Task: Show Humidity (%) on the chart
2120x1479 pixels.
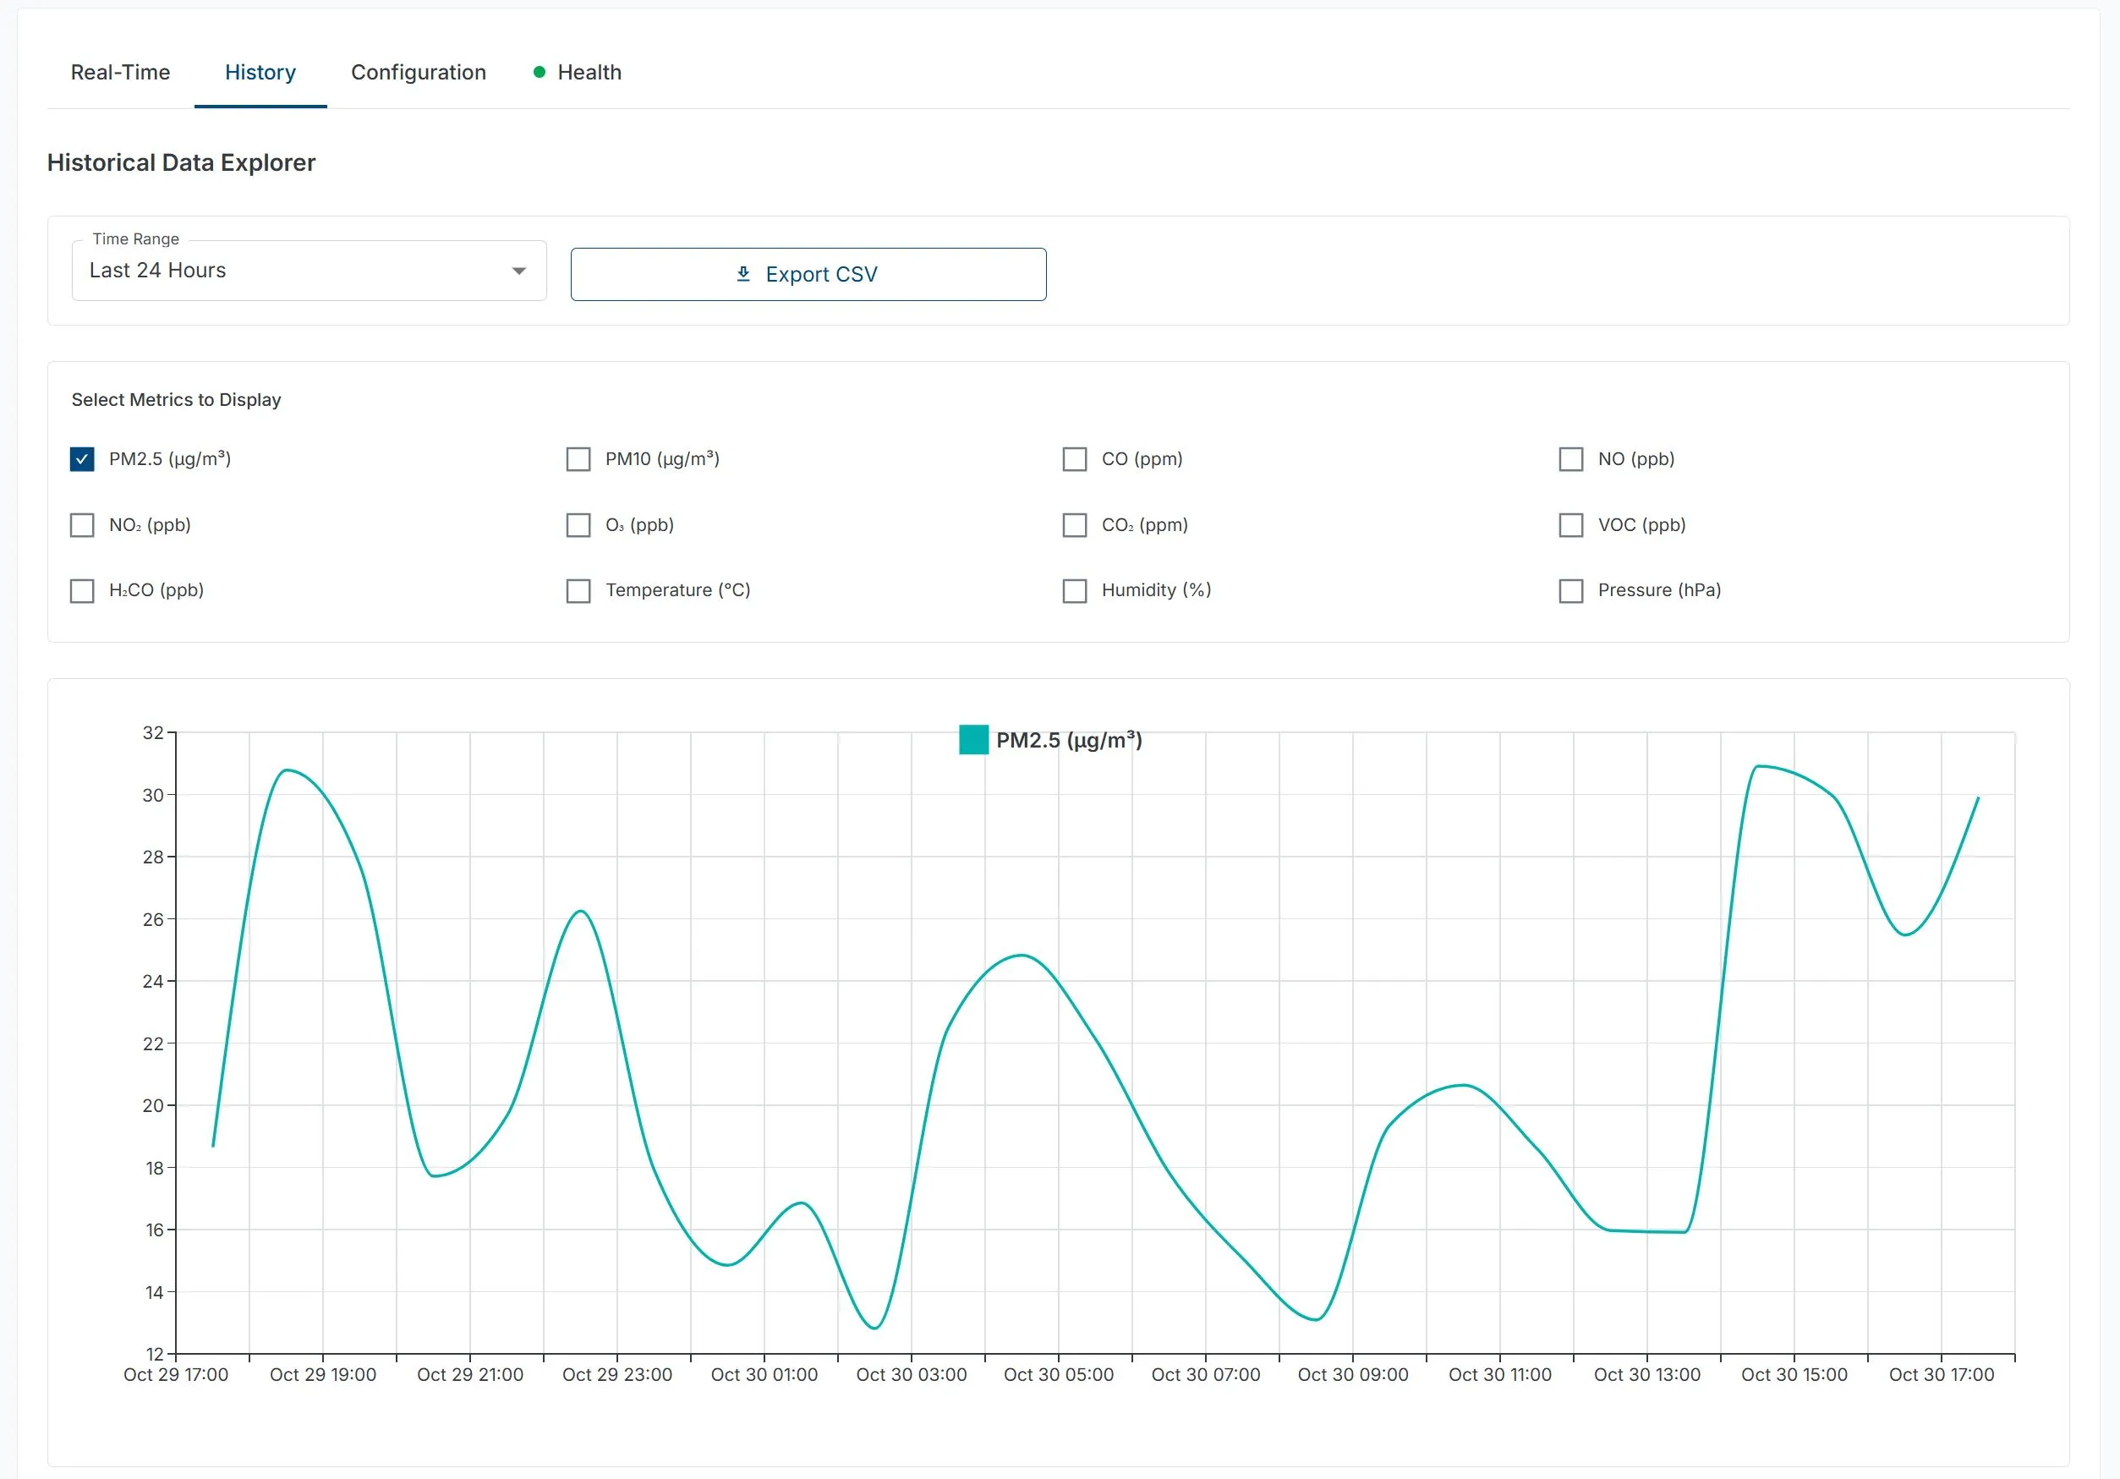Action: click(1075, 591)
